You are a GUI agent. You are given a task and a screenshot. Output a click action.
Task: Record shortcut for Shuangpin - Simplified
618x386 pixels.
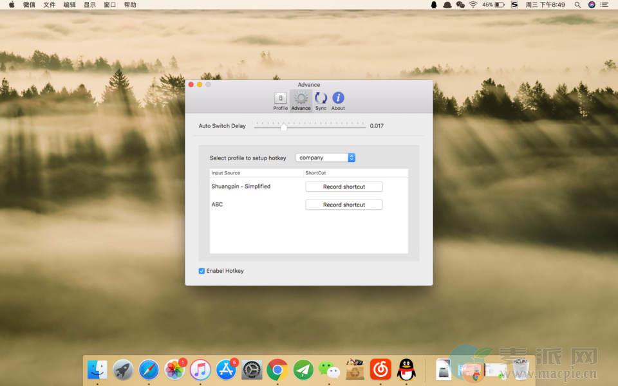[344, 187]
